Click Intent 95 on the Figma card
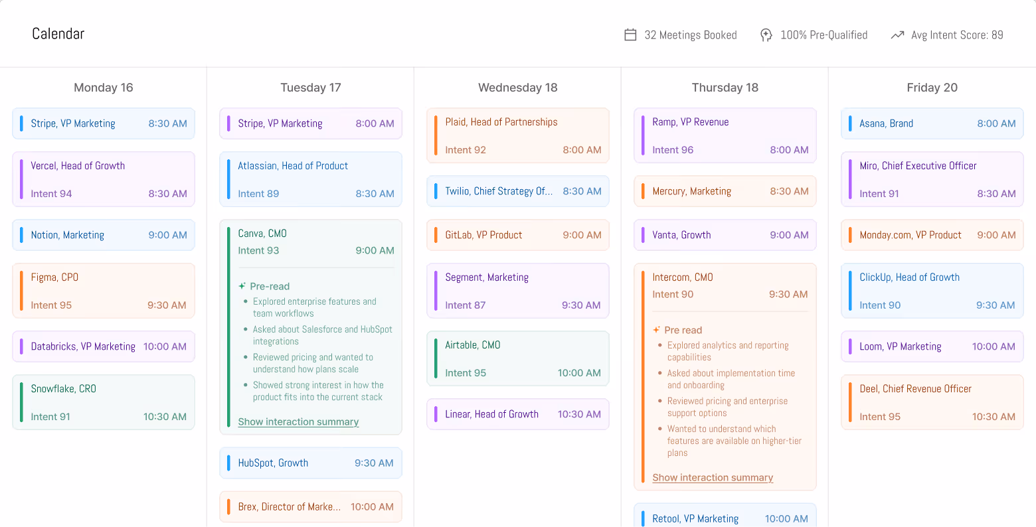 (51, 305)
